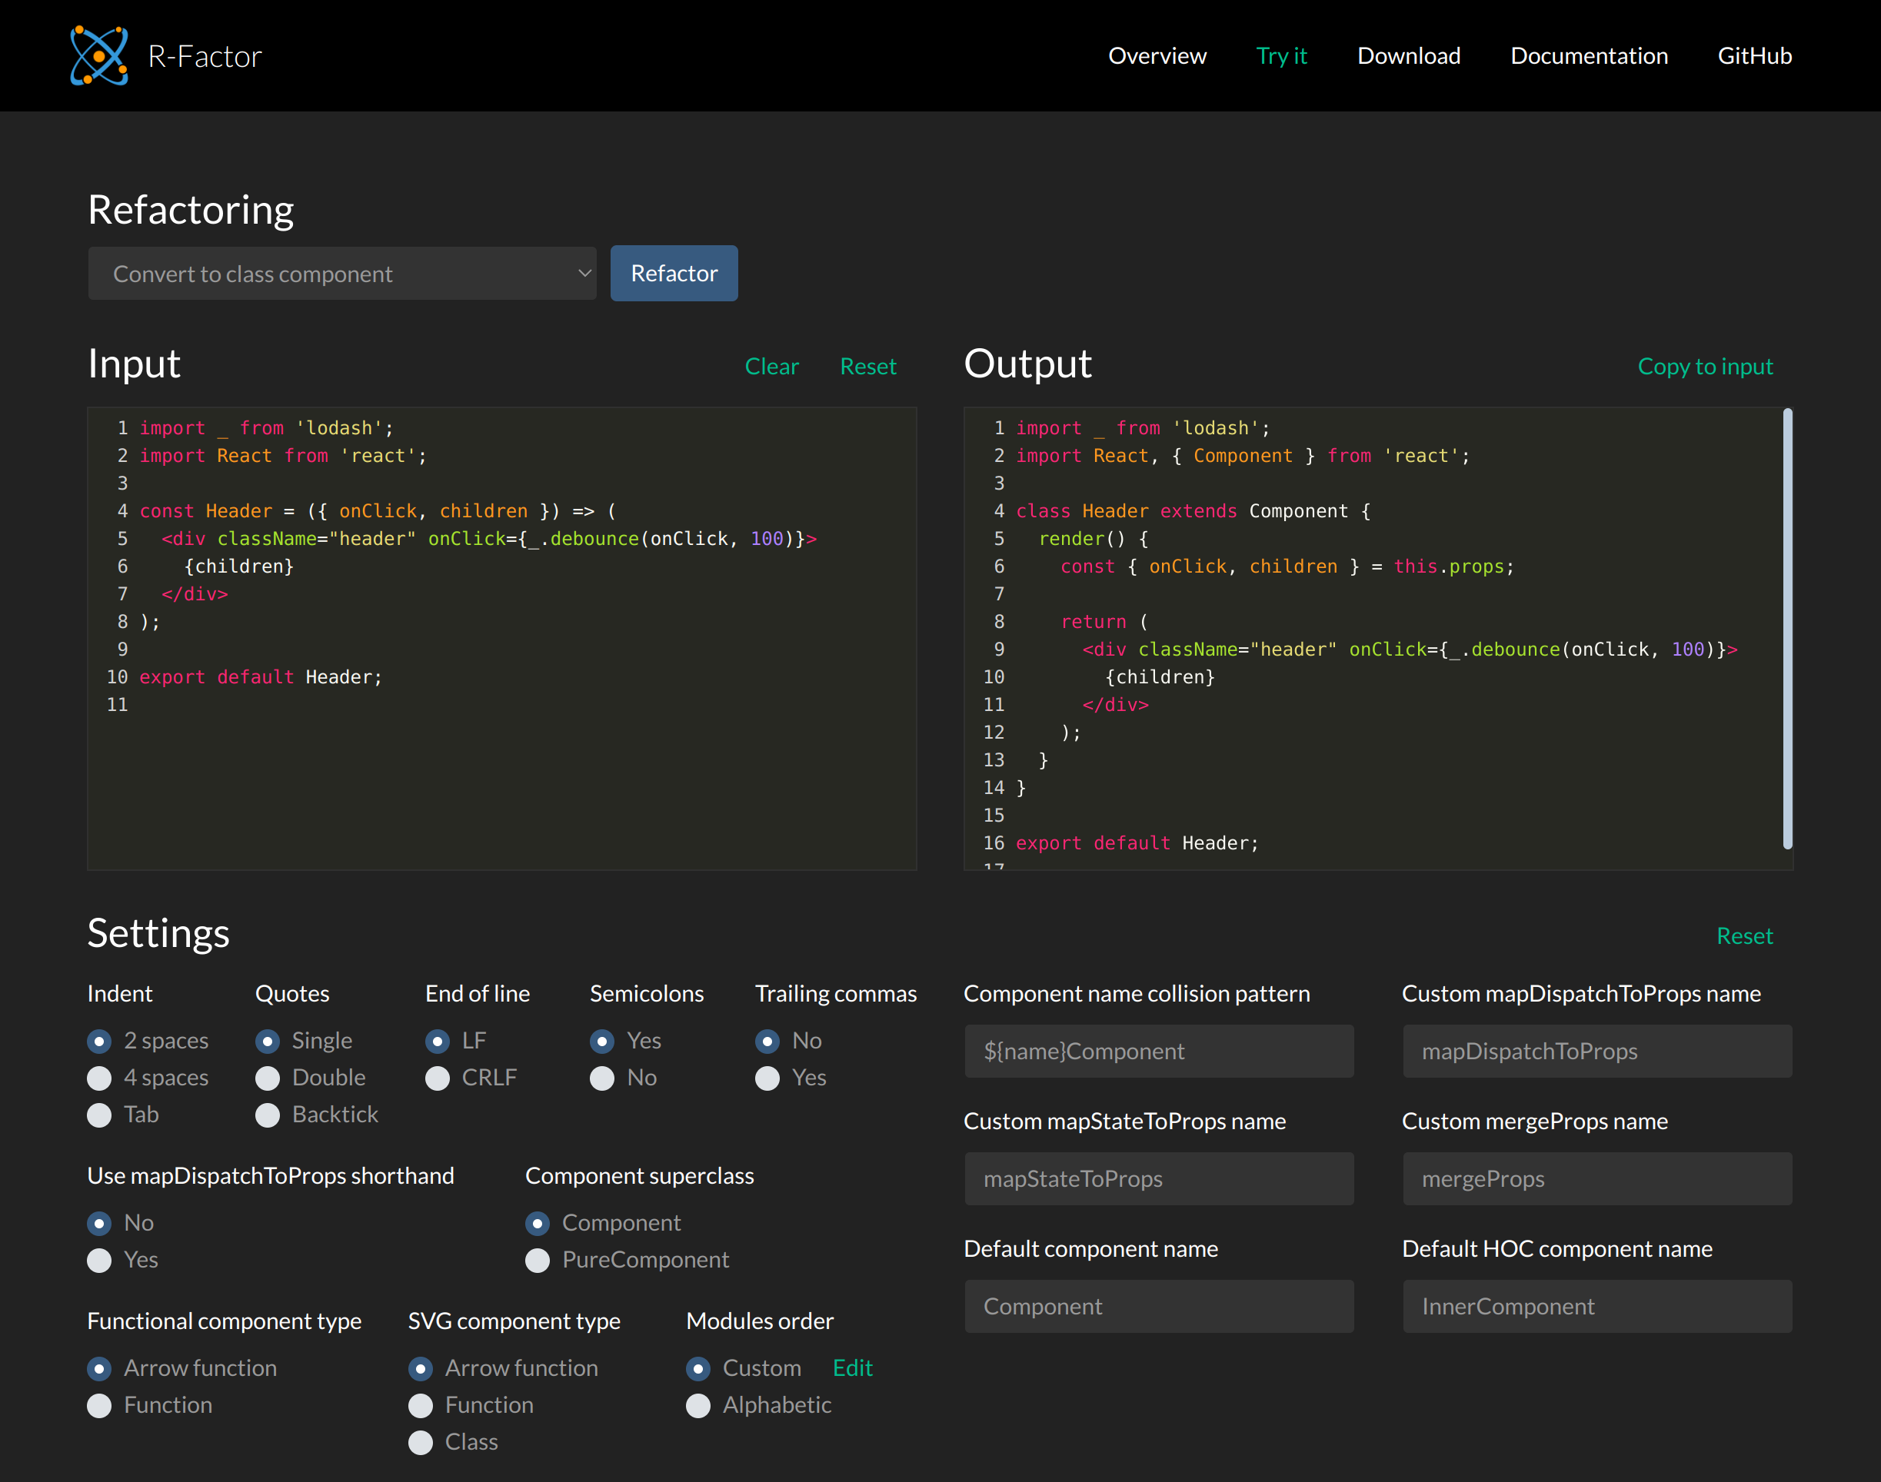The width and height of the screenshot is (1881, 1482).
Task: Choose Component superclass option
Action: pyautogui.click(x=538, y=1222)
